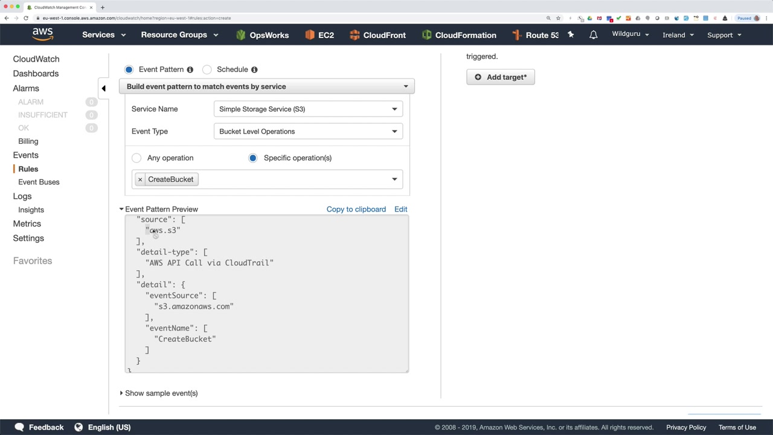
Task: Click the AWS logo home icon
Action: tap(42, 34)
